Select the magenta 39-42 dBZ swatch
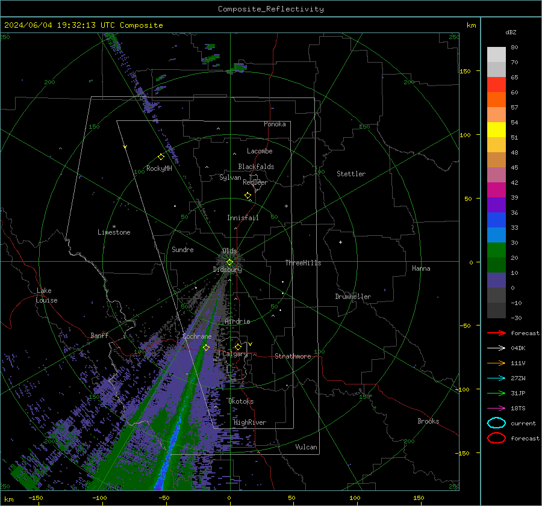The height and width of the screenshot is (506, 542). tap(496, 190)
